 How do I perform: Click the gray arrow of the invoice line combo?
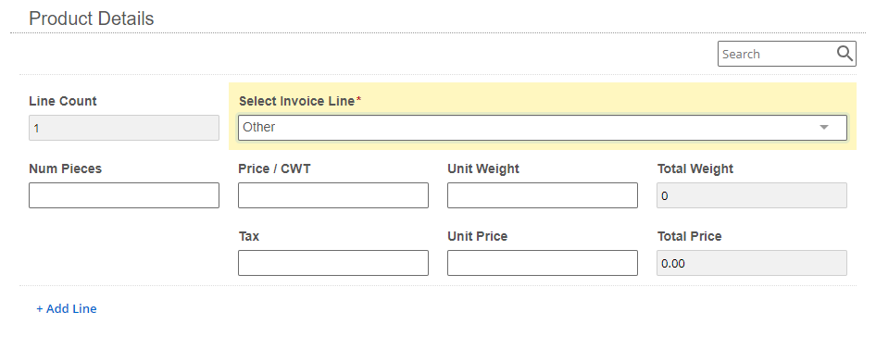823,128
